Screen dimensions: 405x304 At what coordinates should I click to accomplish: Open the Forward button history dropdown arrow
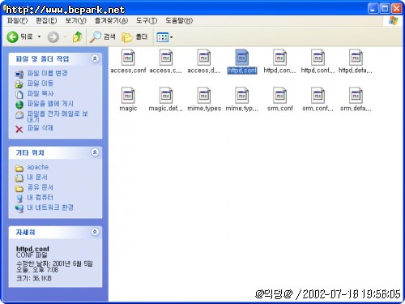[65, 36]
